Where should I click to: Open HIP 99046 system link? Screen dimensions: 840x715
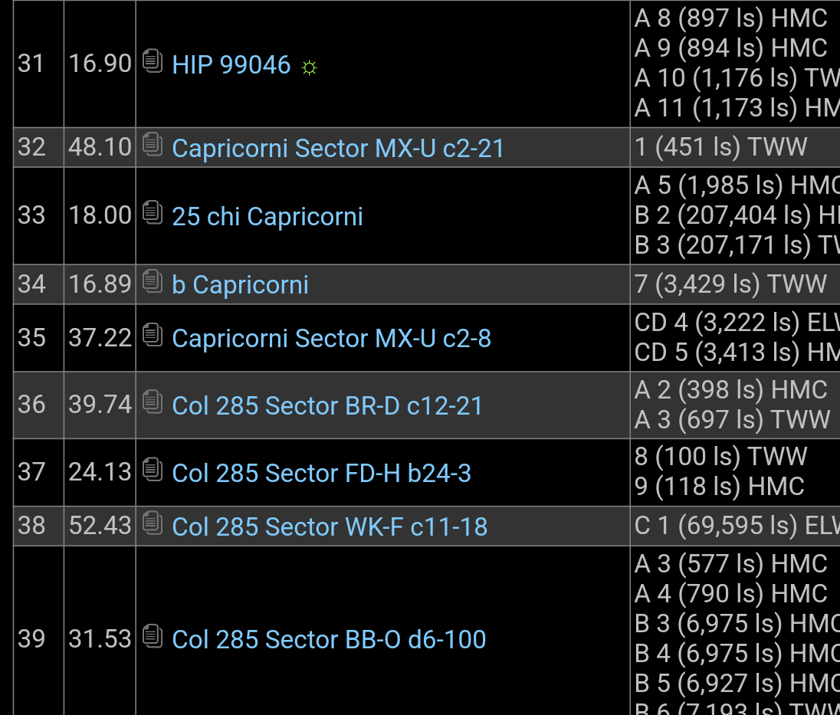231,65
